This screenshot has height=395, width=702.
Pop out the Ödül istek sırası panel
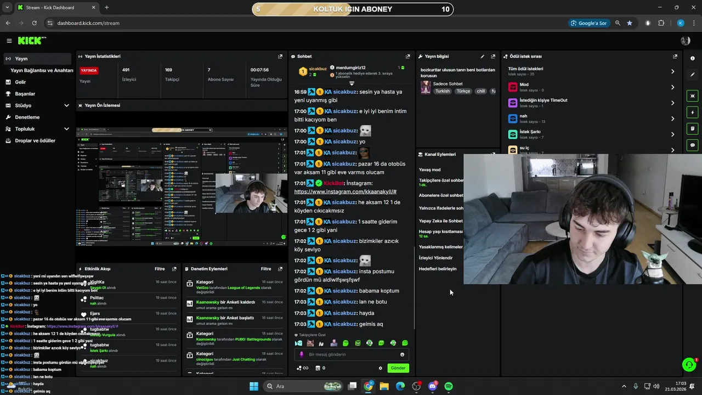(675, 57)
